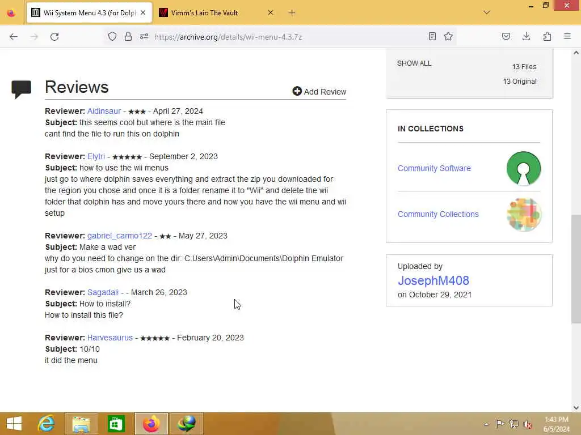This screenshot has width=581, height=435.
Task: Click the muted volume tray icon
Action: point(527,424)
